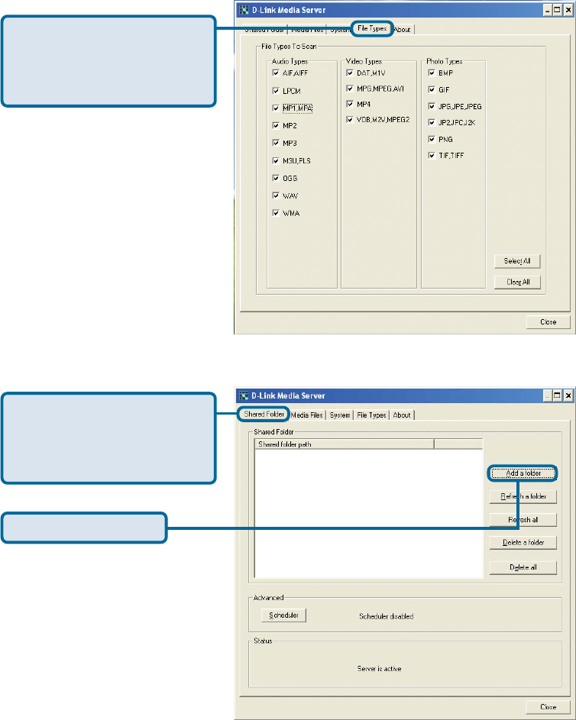Open the Scheduler settings
576x720 pixels.
(x=284, y=615)
